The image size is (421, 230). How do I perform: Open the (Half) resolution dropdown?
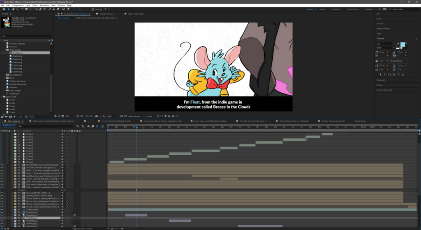113,116
